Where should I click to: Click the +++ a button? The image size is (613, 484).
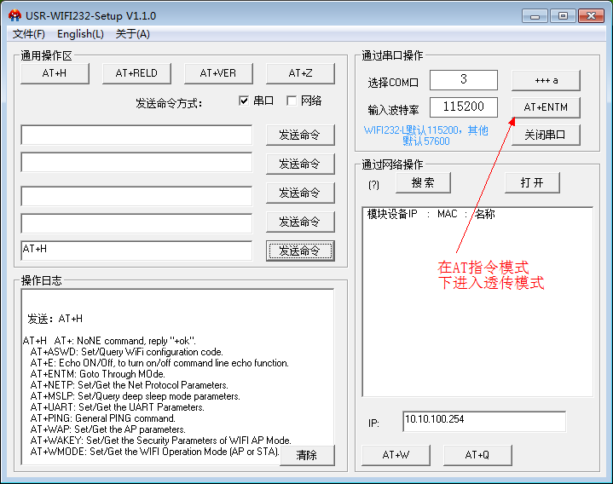[546, 80]
